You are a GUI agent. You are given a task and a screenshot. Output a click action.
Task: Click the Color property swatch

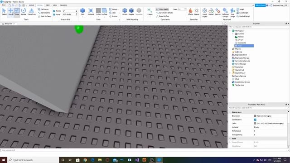(255, 124)
